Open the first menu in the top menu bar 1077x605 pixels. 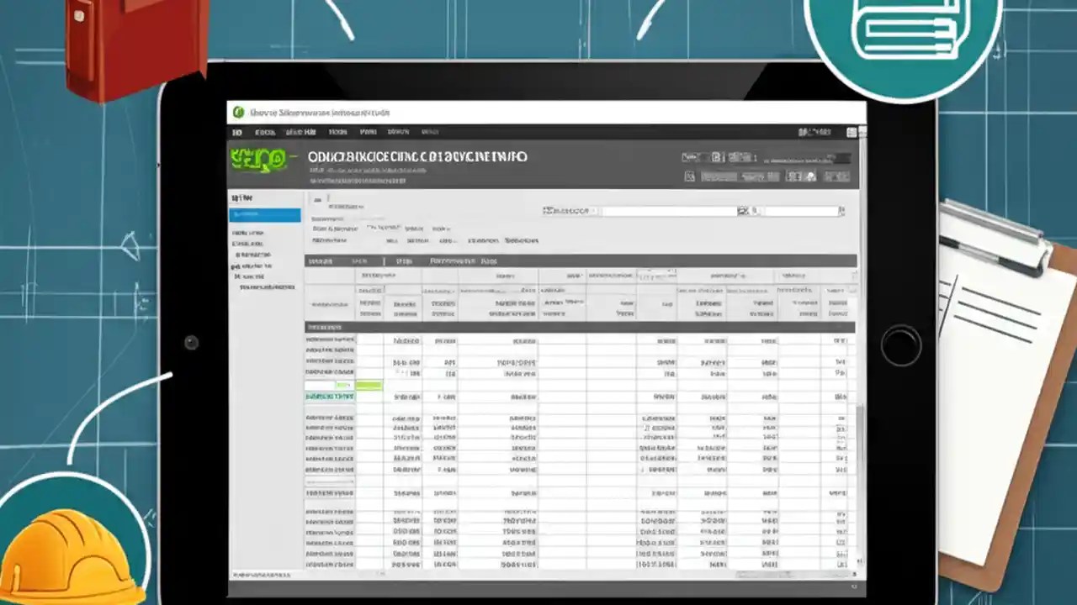pos(237,132)
